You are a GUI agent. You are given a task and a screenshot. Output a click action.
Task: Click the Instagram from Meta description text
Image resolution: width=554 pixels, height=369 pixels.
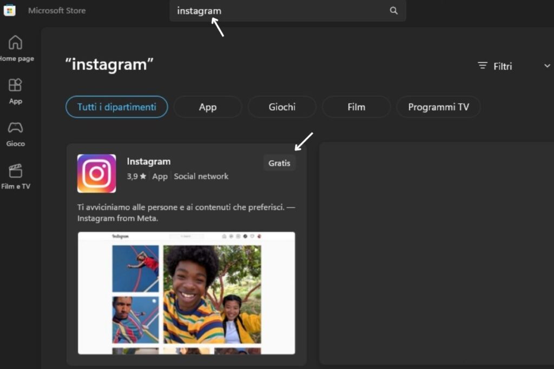(186, 212)
